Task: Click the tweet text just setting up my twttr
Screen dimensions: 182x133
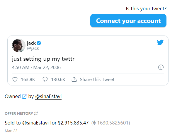Action: coord(43,59)
